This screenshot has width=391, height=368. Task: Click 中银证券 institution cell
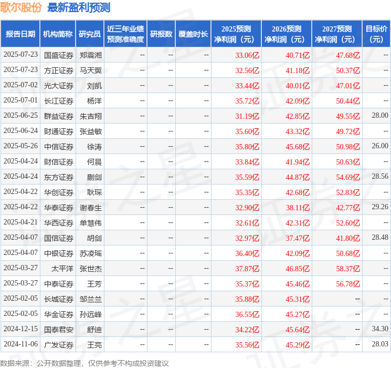[x=59, y=253]
